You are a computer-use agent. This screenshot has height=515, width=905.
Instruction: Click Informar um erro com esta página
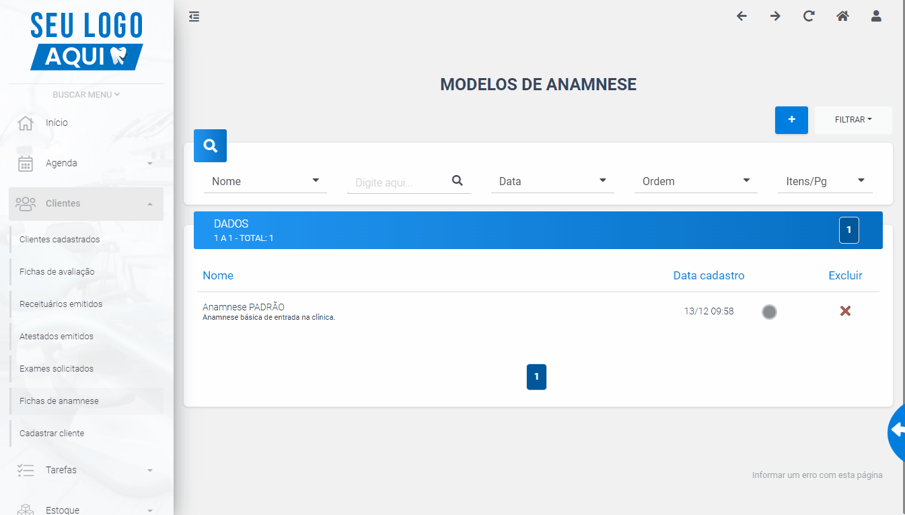click(817, 475)
